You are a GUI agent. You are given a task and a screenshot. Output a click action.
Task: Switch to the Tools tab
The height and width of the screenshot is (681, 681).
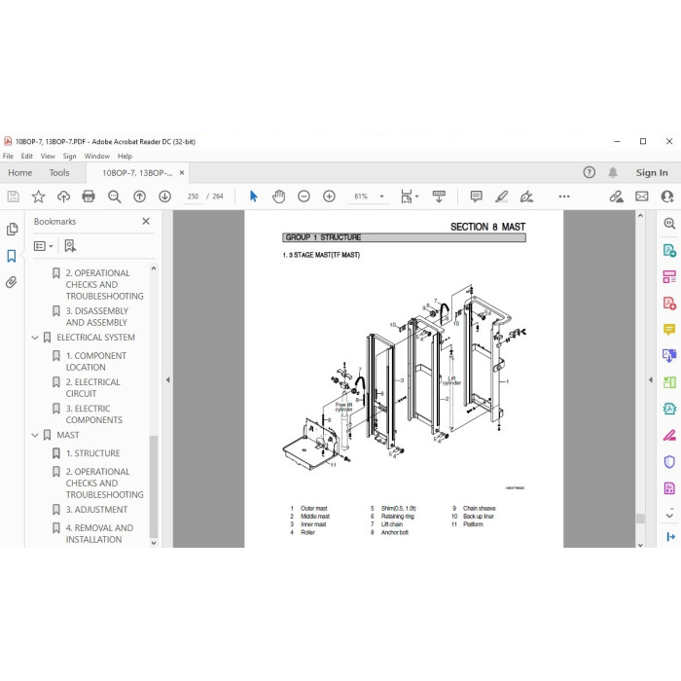59,173
